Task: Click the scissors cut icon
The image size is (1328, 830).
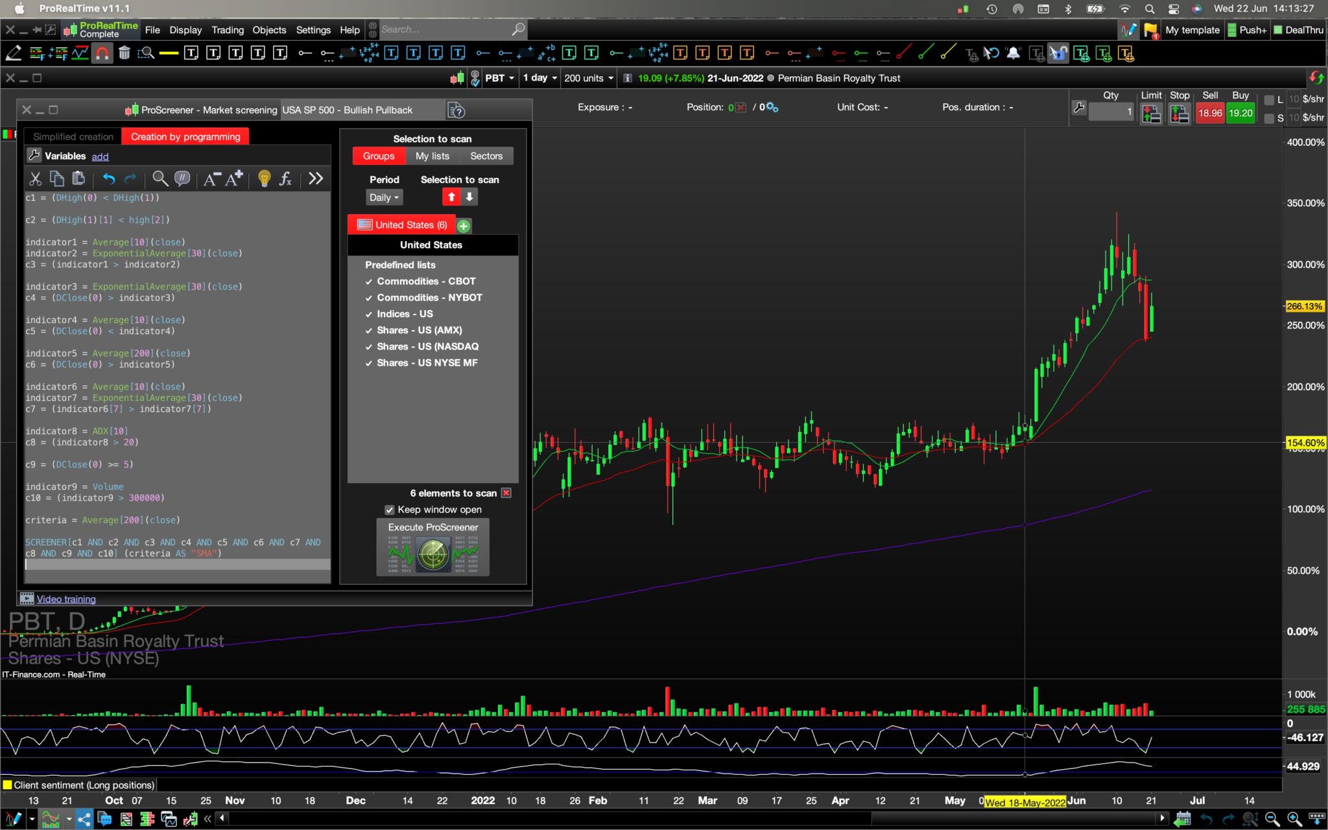Action: [x=36, y=179]
